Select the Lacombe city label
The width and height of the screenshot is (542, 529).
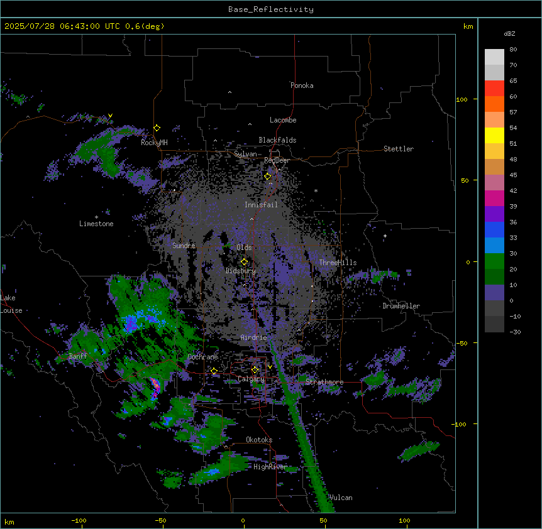283,120
